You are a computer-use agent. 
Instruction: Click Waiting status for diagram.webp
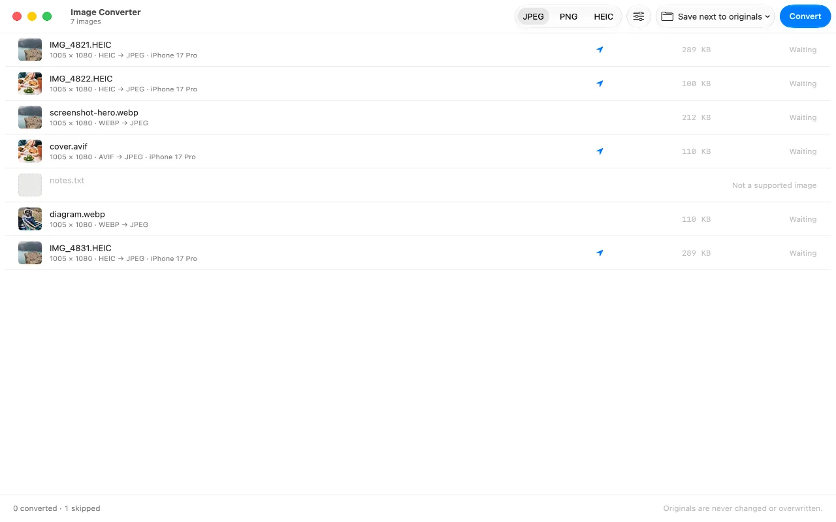tap(803, 219)
